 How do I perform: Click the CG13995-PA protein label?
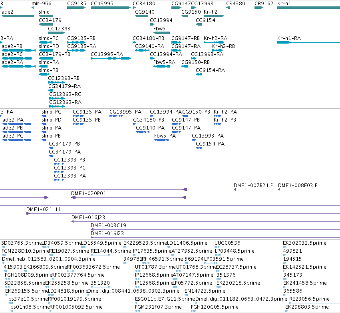coord(125,112)
